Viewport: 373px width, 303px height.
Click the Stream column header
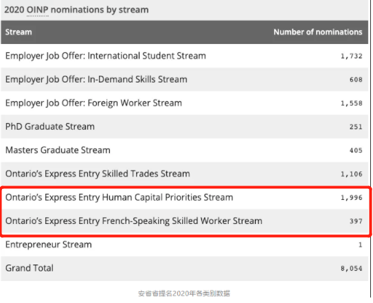19,32
